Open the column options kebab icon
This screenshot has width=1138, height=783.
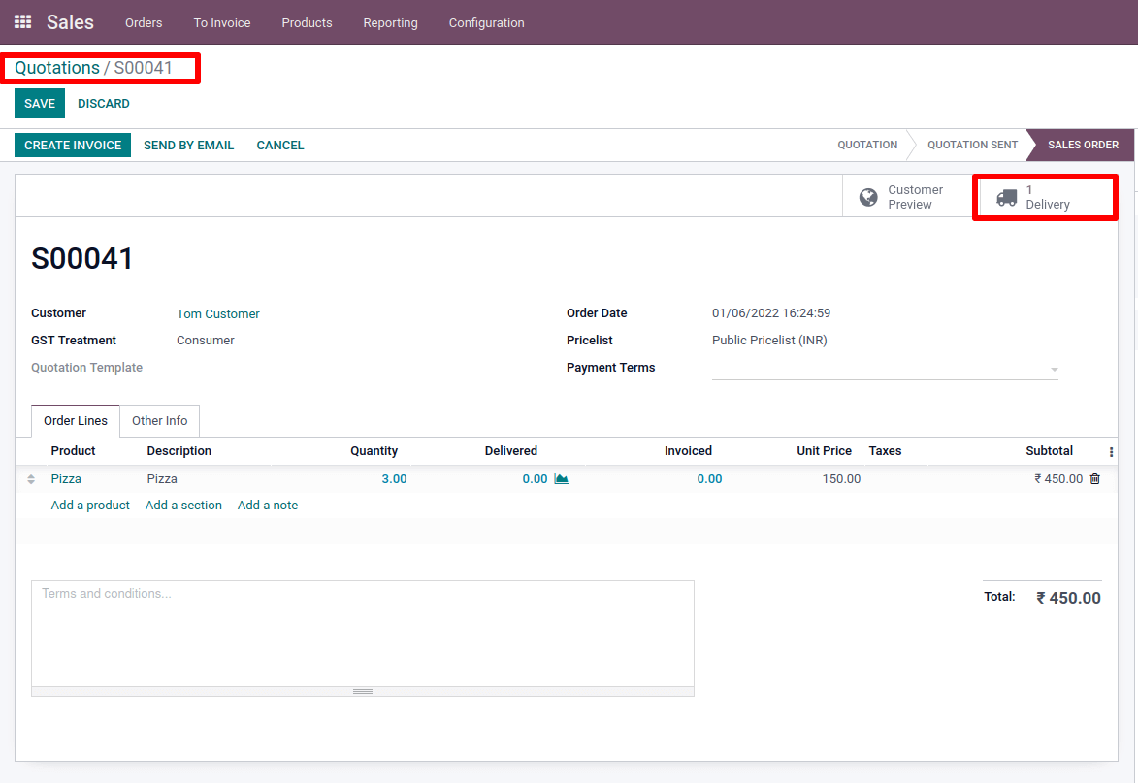click(x=1111, y=452)
